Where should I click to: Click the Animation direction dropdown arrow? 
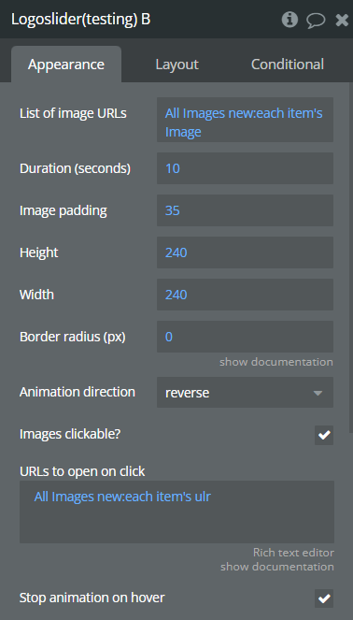318,393
